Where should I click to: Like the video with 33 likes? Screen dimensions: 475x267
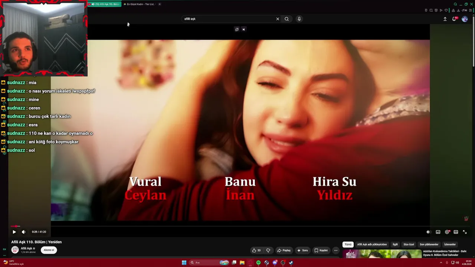256,250
